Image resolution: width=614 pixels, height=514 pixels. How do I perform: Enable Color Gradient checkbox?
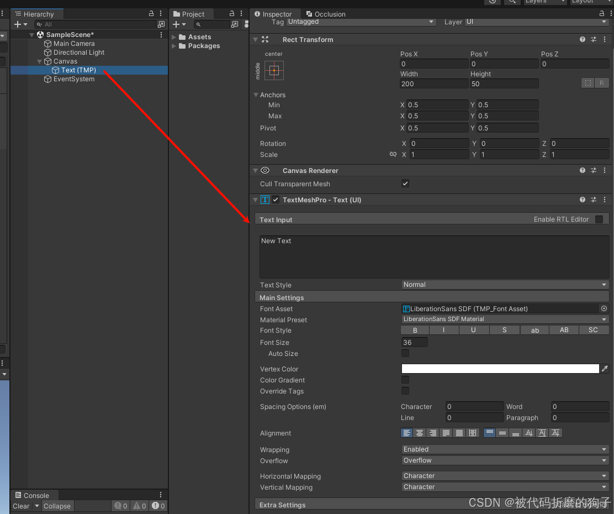[x=405, y=380]
